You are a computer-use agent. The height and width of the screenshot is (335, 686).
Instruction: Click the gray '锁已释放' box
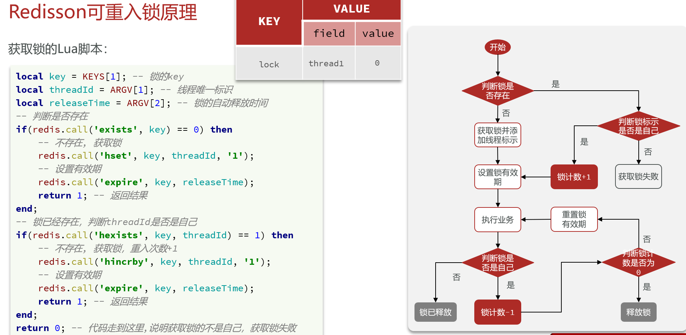(x=436, y=312)
